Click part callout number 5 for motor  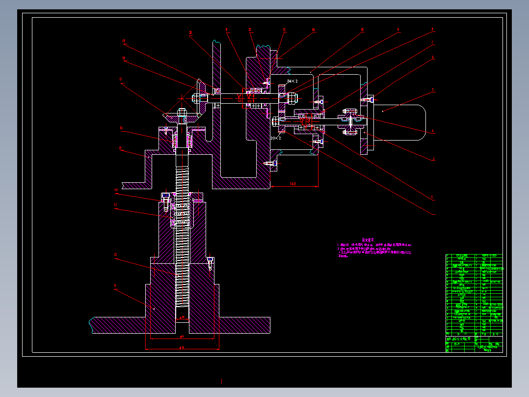coord(433,90)
